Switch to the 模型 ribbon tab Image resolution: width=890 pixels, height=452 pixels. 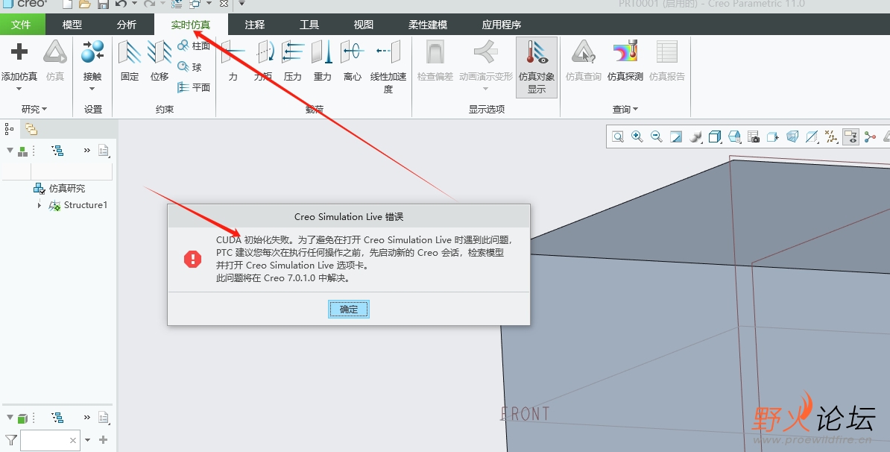72,25
